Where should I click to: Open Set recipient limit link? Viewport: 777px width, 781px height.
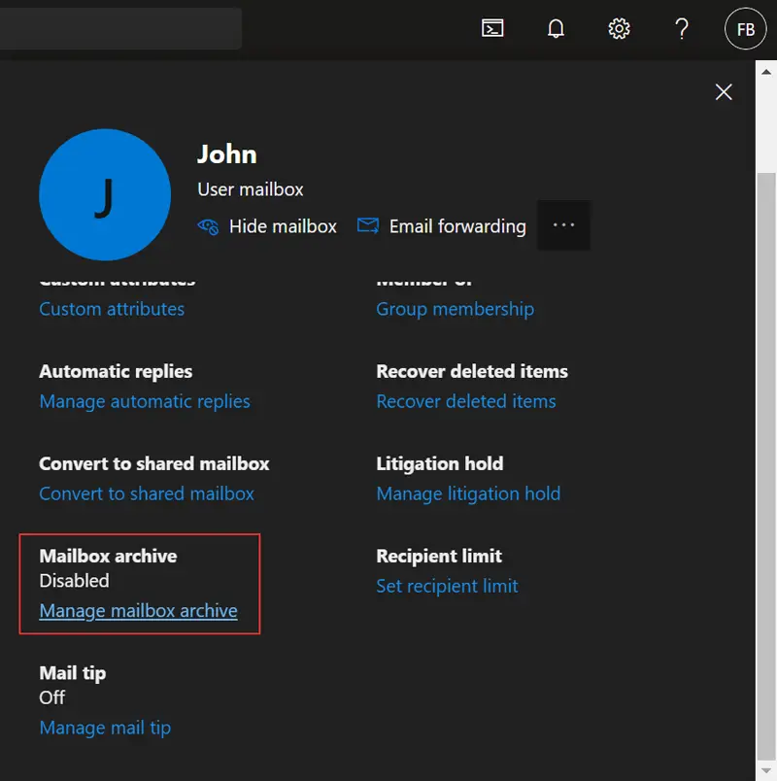coord(447,586)
